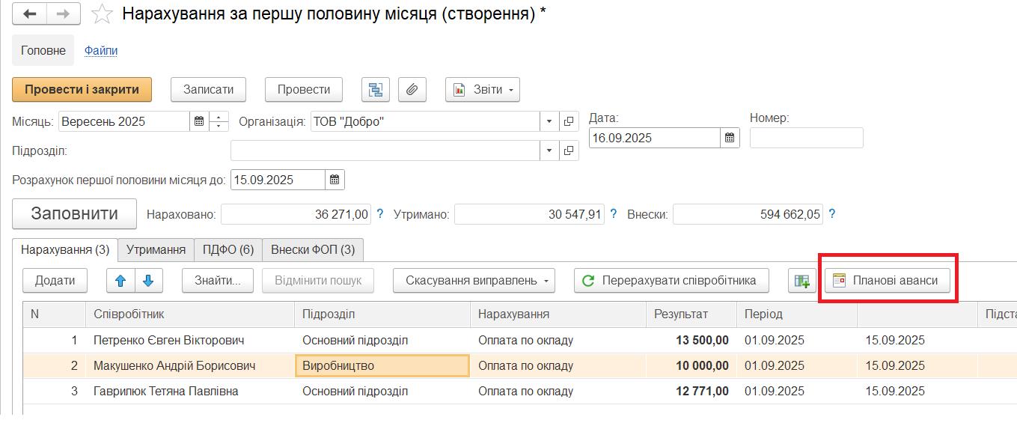This screenshot has height=429, width=1017.
Task: Click the Планові аванси button
Action: point(887,281)
